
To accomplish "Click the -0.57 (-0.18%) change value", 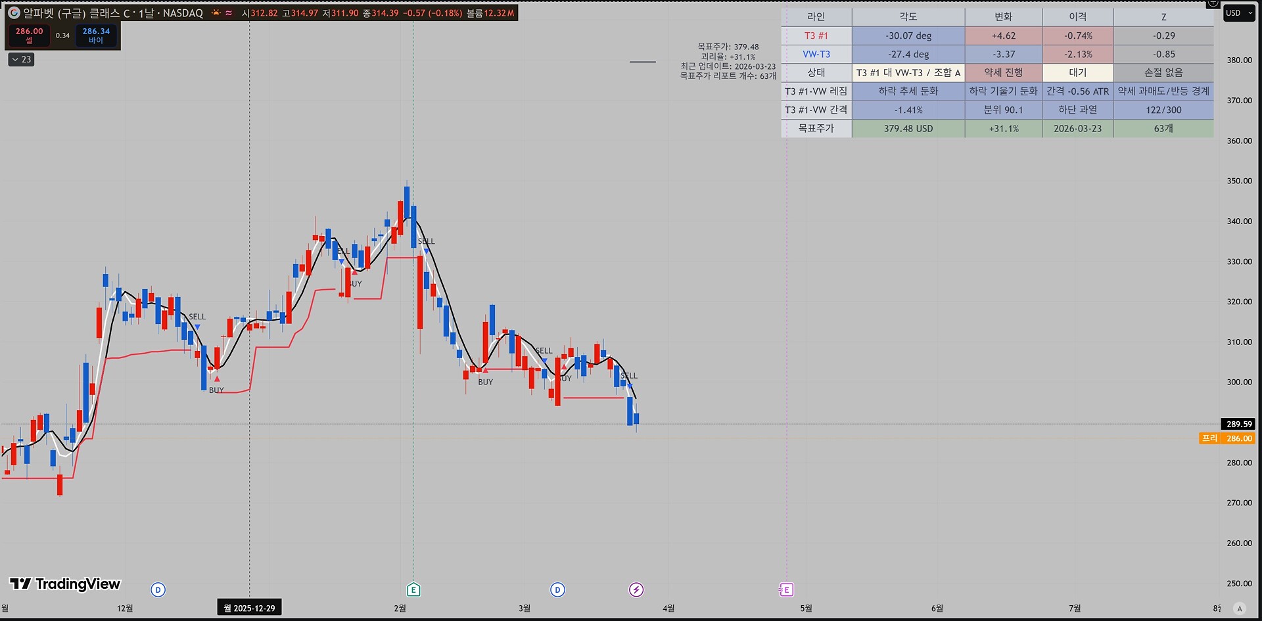I will pos(432,13).
